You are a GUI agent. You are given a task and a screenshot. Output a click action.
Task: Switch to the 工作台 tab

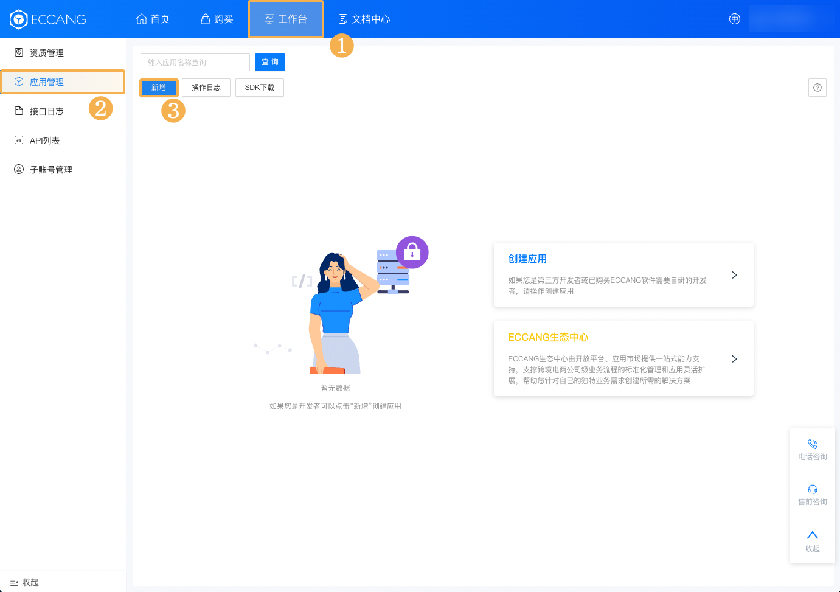(x=286, y=19)
